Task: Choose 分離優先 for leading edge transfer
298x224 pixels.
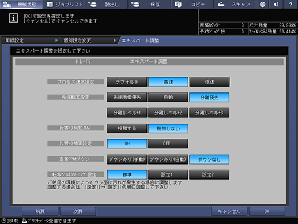Action: (x=209, y=98)
